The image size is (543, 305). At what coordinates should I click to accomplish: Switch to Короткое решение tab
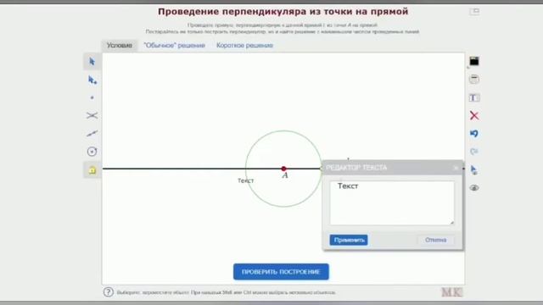point(244,45)
